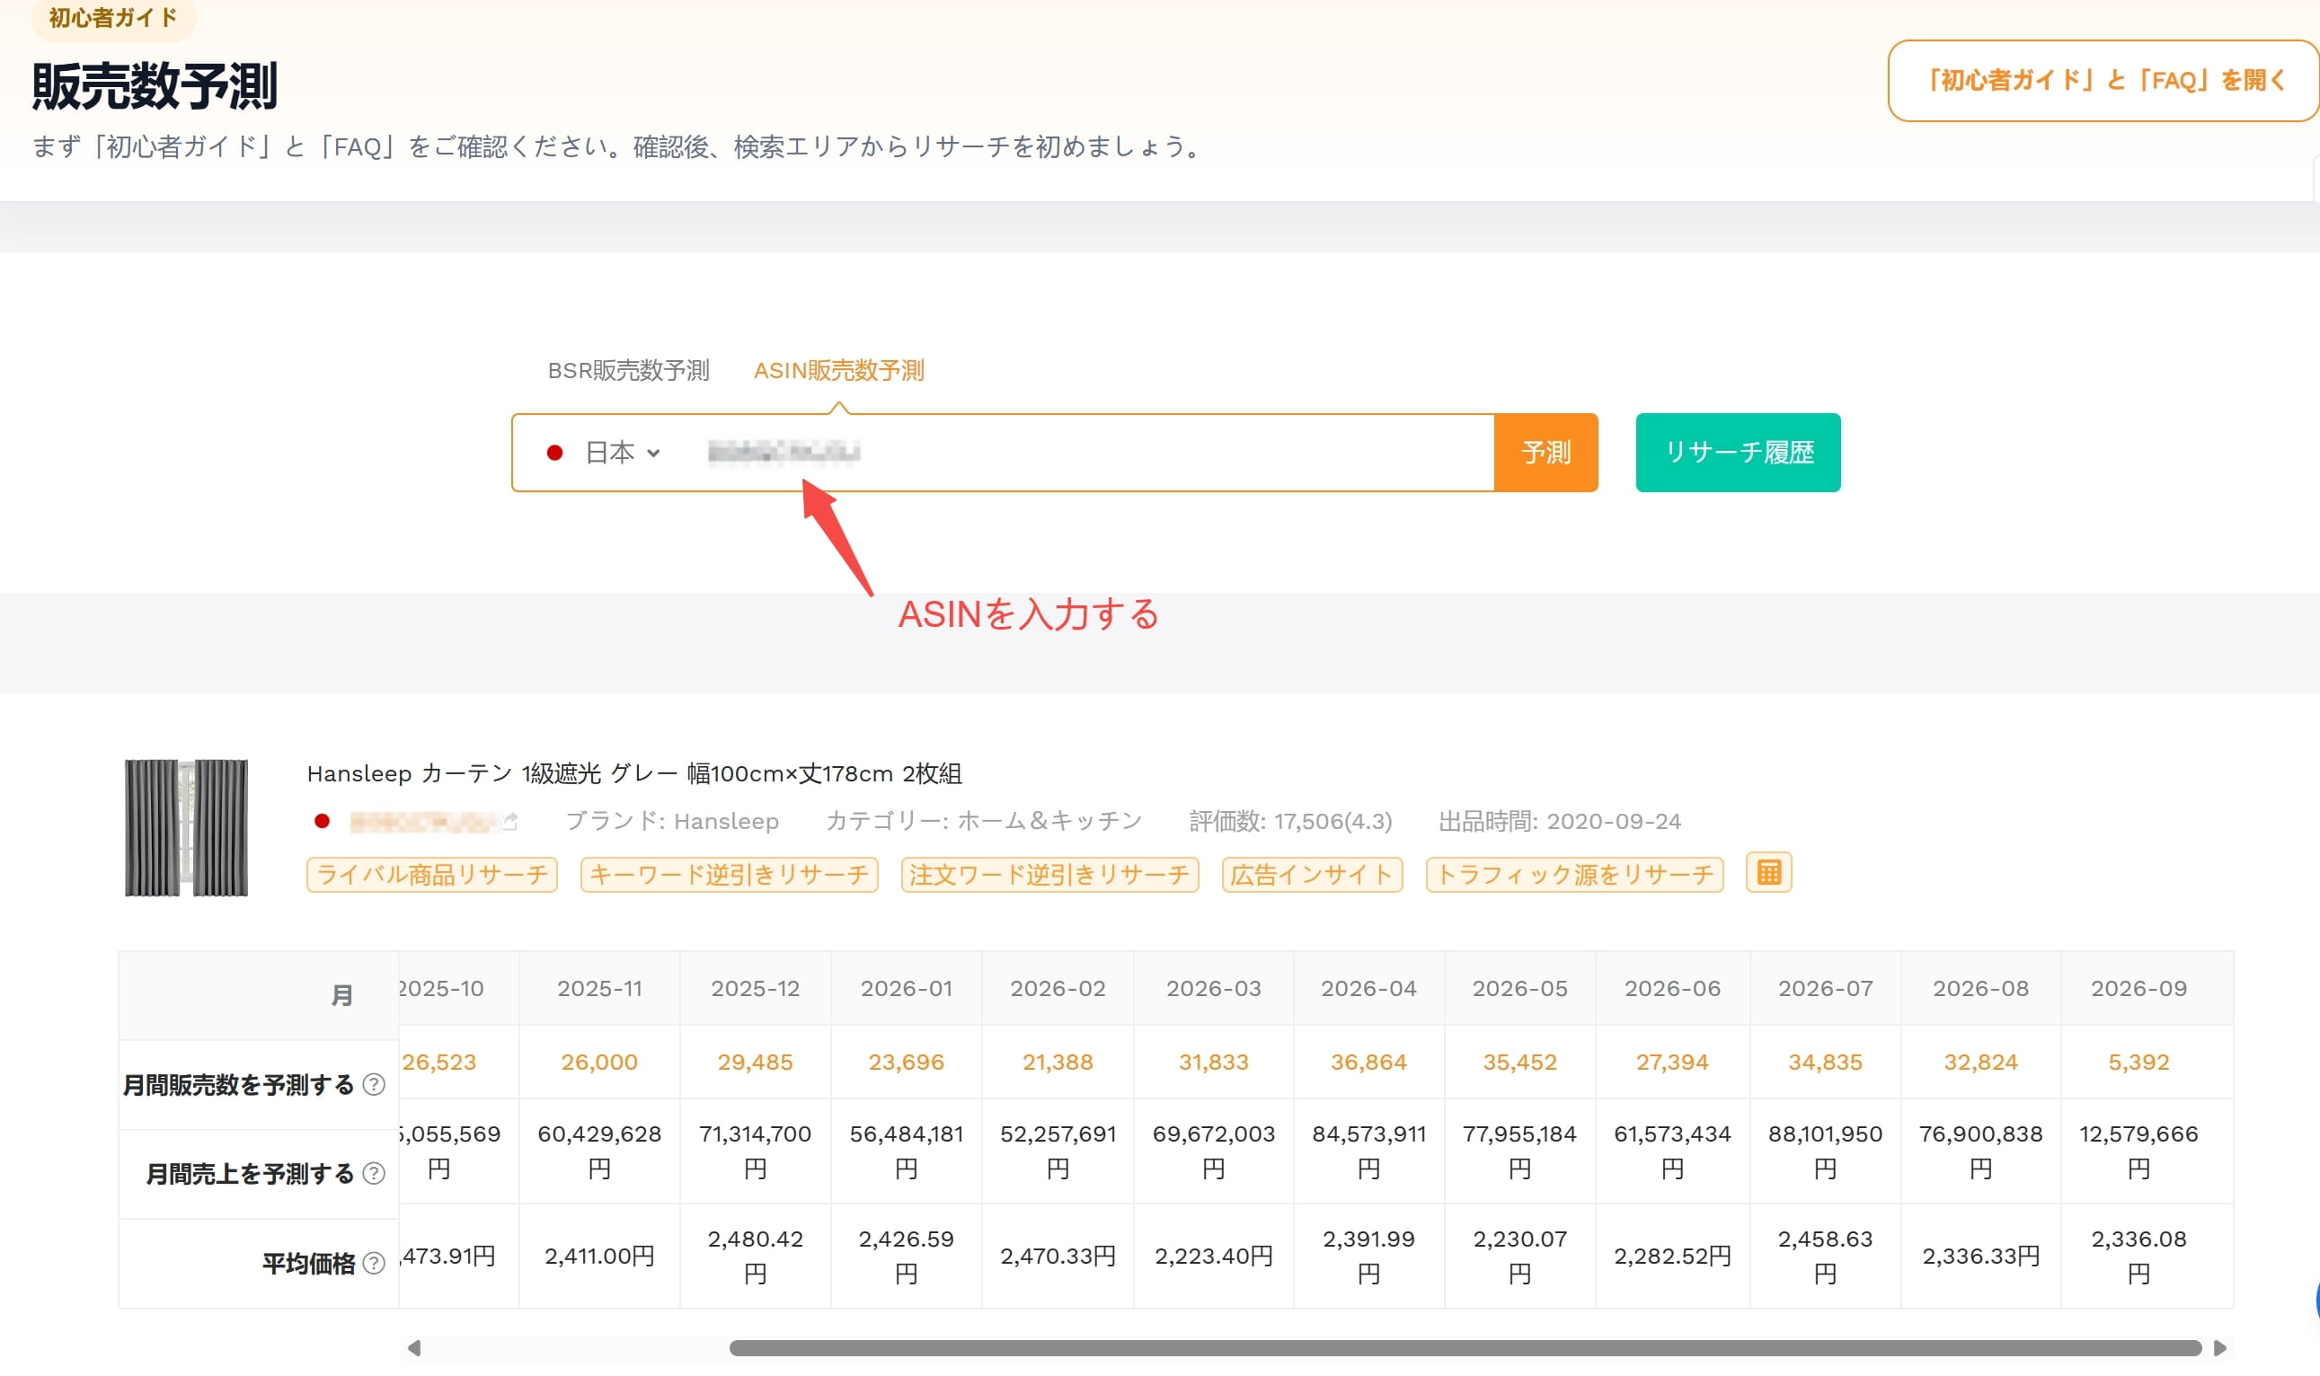Screen dimensions: 2320x1376
Task: Click average price 2,223.40円
Action: (x=1213, y=1256)
